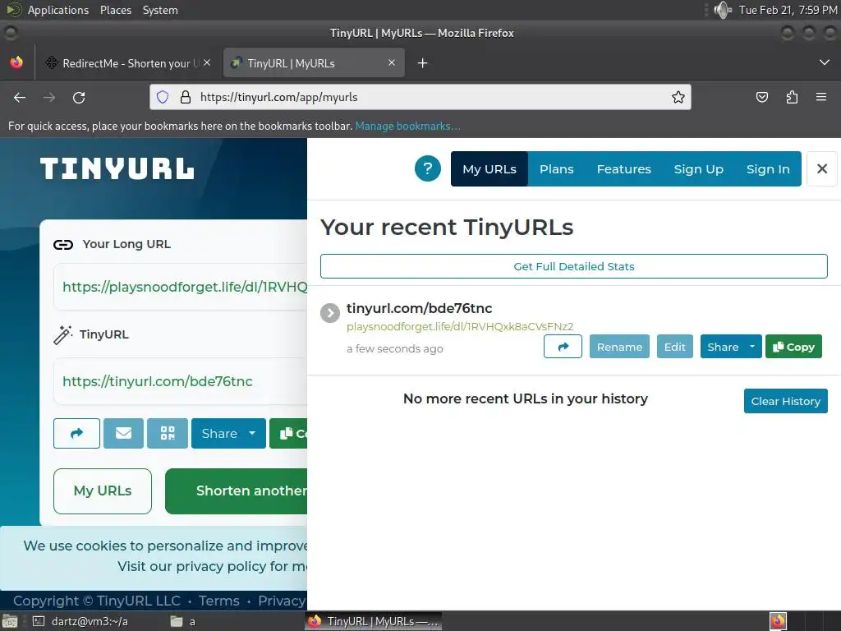Open the playsnoodforget.life destination link
841x631 pixels.
click(x=460, y=326)
